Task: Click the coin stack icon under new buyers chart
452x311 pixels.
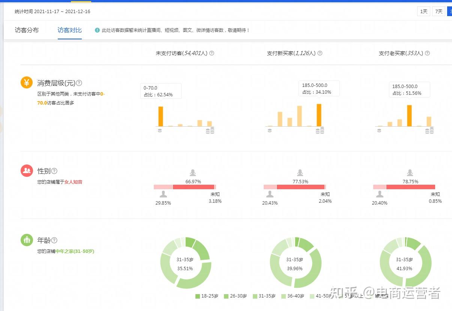Action: (x=320, y=130)
